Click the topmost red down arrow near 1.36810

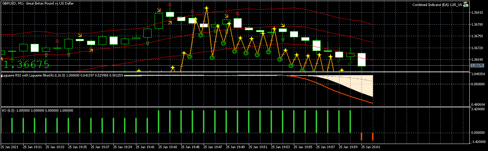[170, 5]
